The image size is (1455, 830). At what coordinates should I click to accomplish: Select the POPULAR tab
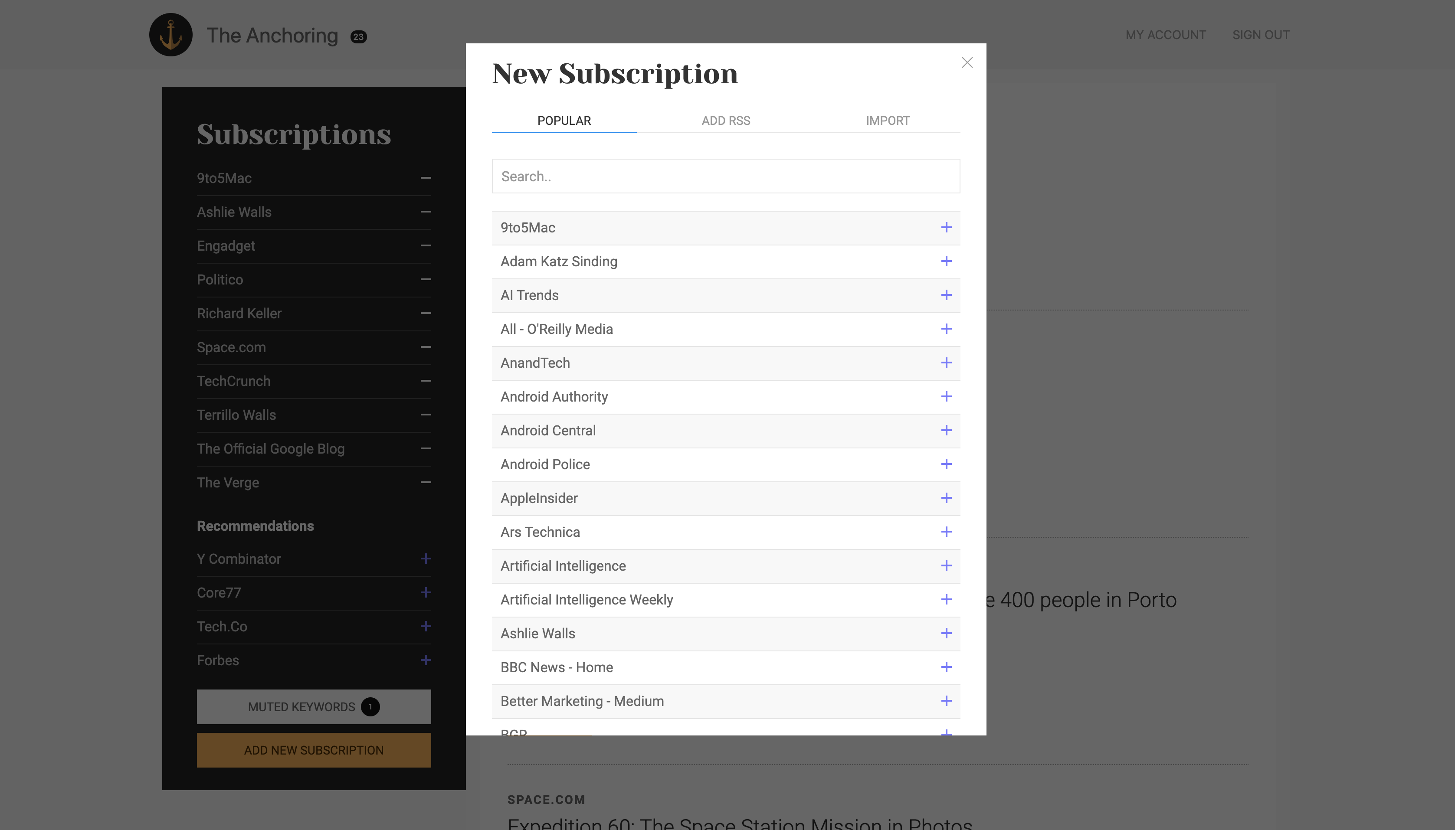[x=564, y=121]
